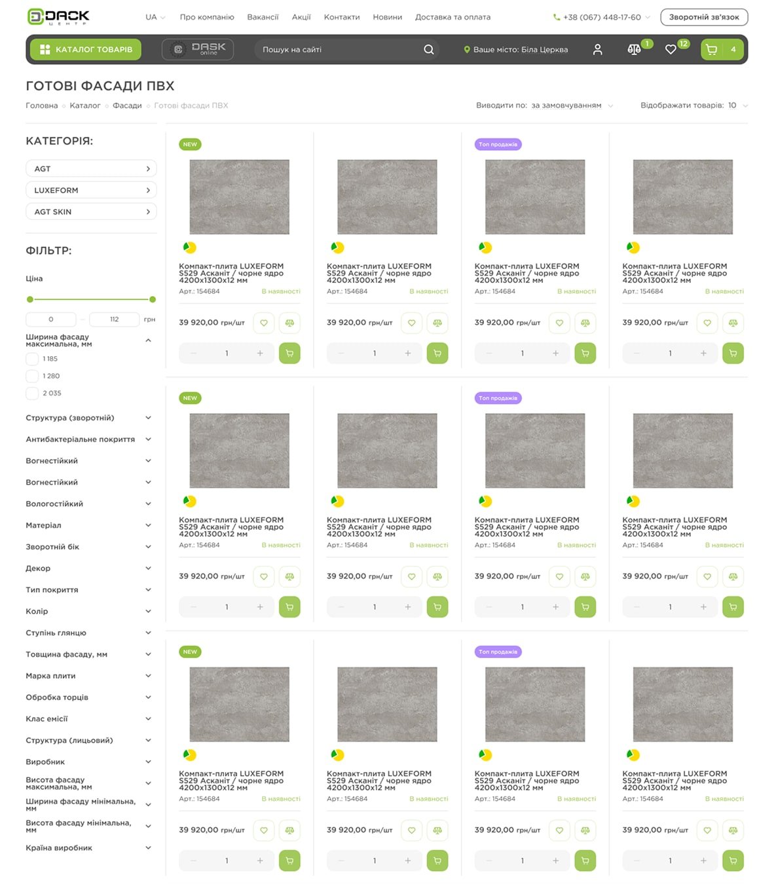Image resolution: width=774 pixels, height=884 pixels.
Task: Expand the Матеріал filter
Action: point(88,525)
